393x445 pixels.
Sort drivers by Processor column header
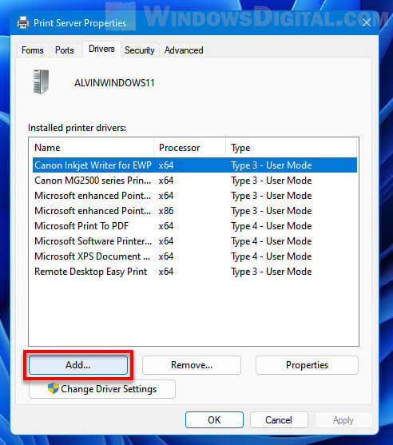190,148
